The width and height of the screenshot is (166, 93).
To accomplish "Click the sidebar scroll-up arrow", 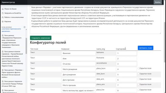I will pyautogui.click(x=26, y=30).
